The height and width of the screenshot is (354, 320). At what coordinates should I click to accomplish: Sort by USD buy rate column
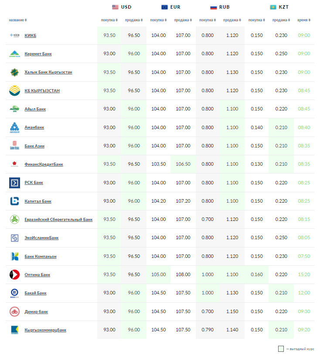click(x=109, y=20)
